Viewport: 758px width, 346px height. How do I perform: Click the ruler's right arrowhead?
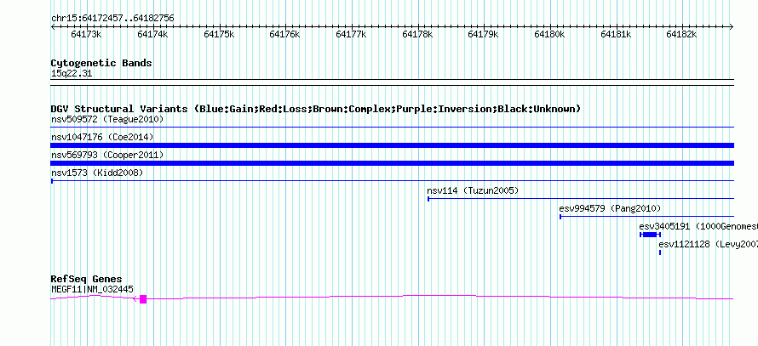[x=732, y=27]
